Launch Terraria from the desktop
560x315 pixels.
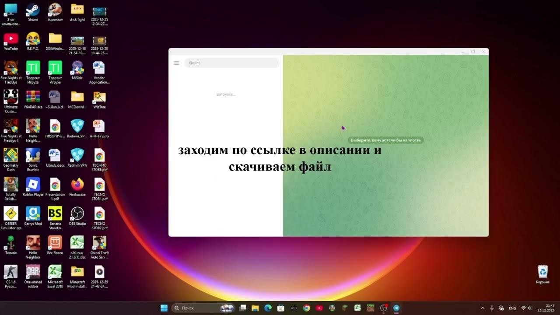click(x=11, y=245)
